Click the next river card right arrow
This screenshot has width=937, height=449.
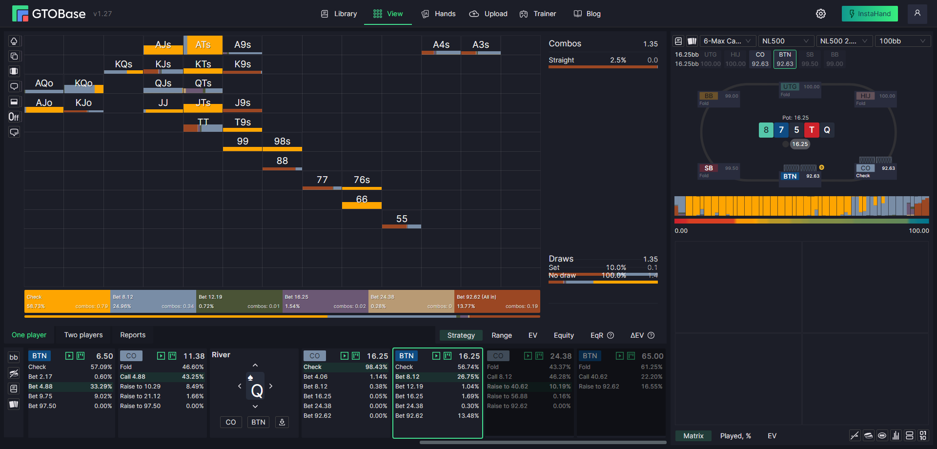tap(271, 386)
